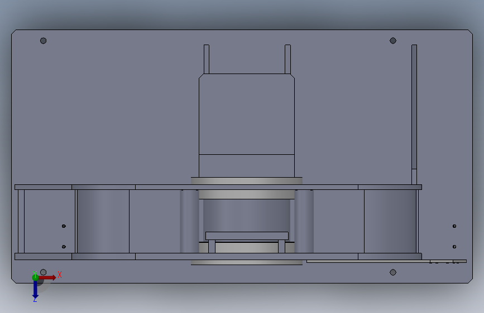Select the upper small hole of the right-side pair
Image resolution: width=484 pixels, height=313 pixels.
[454, 226]
